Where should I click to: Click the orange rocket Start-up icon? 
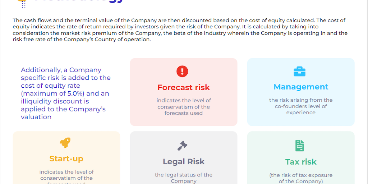pyautogui.click(x=65, y=143)
